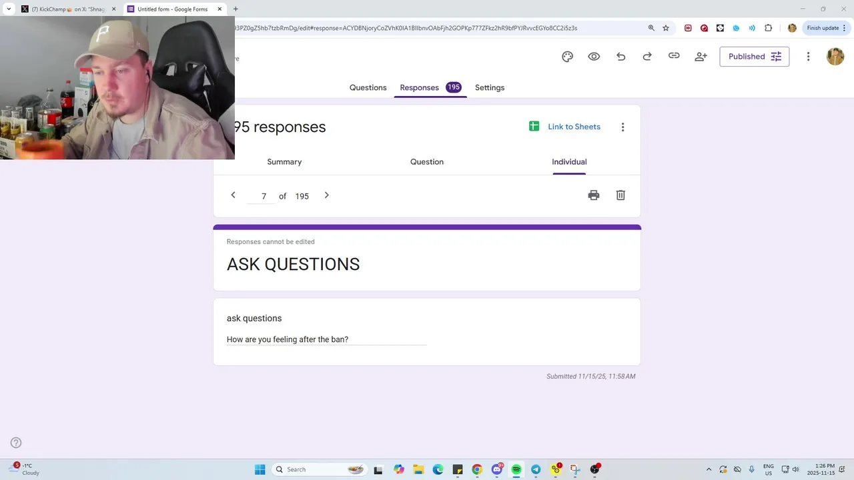Click the microphone icon in system tray
The height and width of the screenshot is (480, 854).
tap(752, 469)
